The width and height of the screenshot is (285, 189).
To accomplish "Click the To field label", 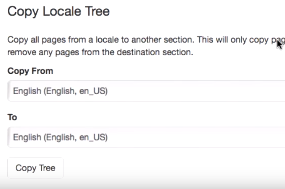I will coord(12,117).
